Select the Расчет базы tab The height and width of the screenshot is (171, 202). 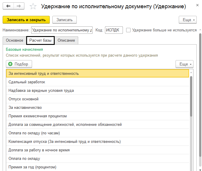[40, 40]
